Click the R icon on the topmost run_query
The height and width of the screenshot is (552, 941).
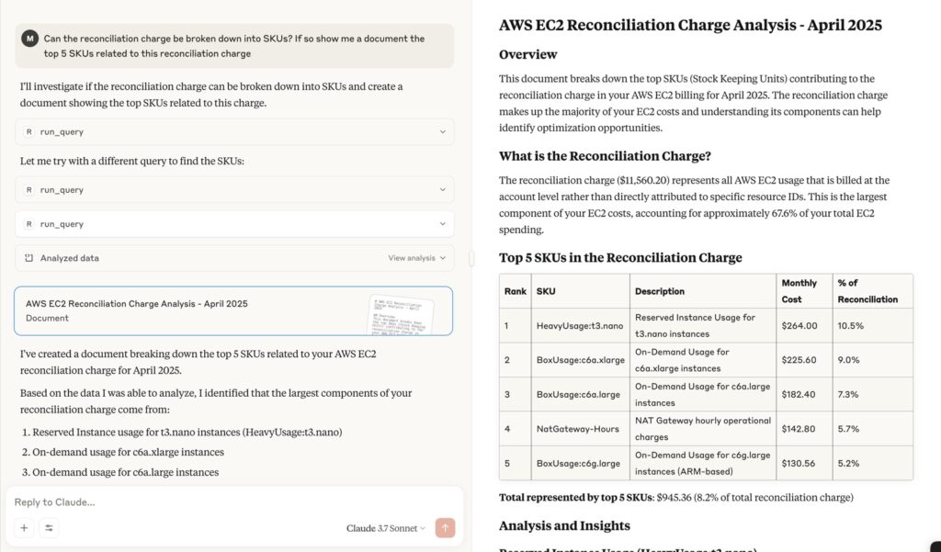29,132
